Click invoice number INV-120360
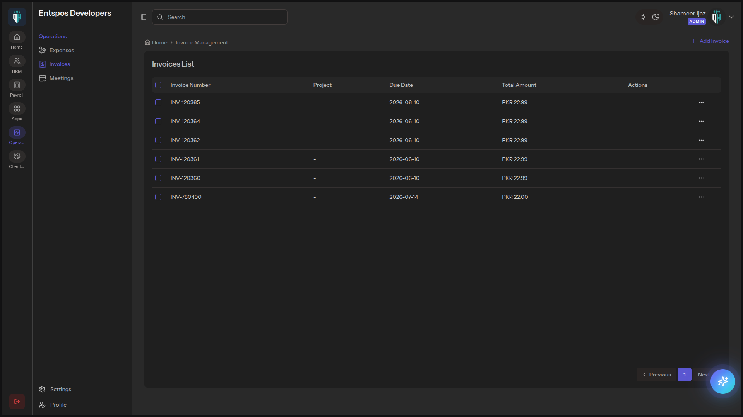 tap(186, 178)
